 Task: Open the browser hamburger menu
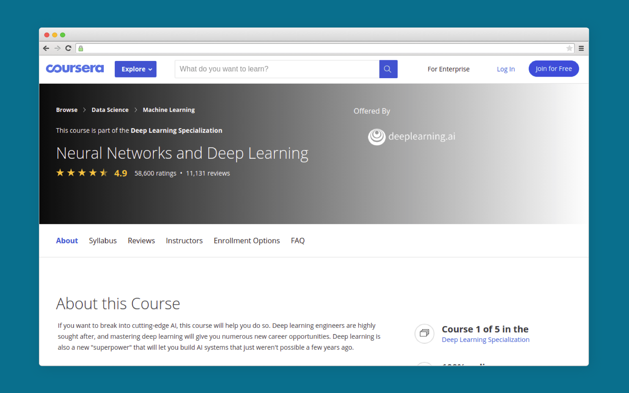coord(581,48)
